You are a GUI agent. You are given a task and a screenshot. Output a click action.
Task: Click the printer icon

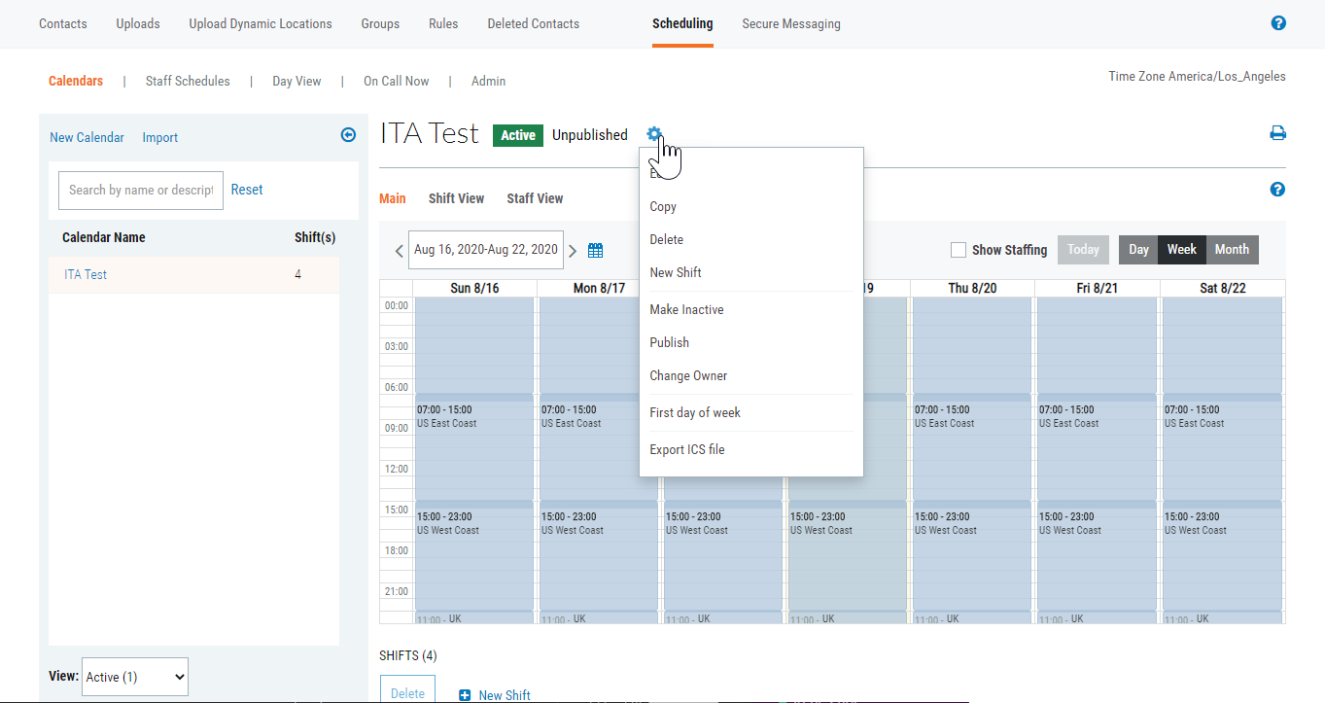(x=1277, y=134)
